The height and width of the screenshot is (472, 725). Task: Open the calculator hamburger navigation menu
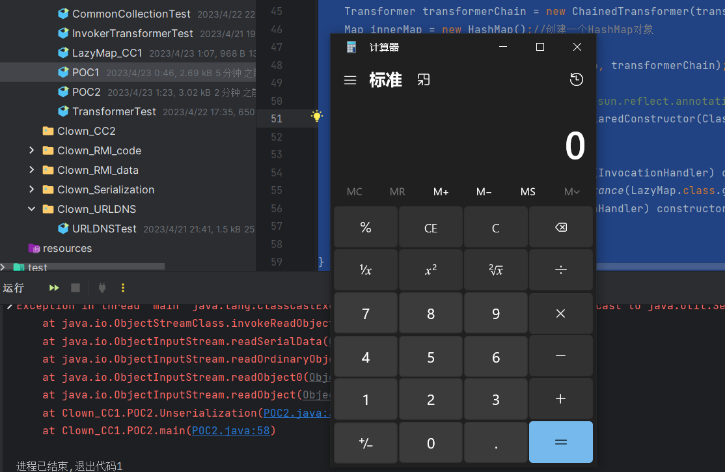click(350, 80)
